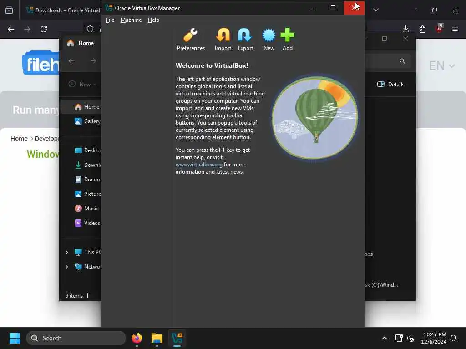Click Home breadcrumb link on webpage
466x349 pixels.
(19, 139)
